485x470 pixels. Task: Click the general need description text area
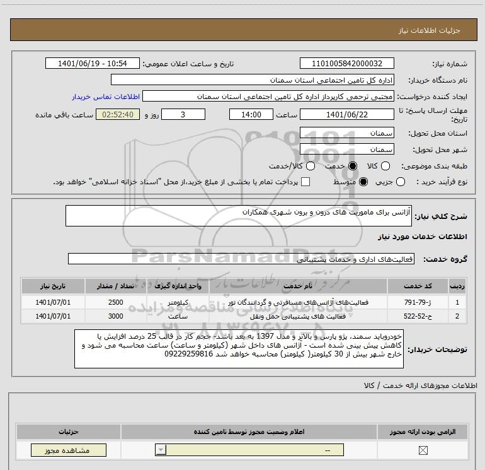click(239, 216)
